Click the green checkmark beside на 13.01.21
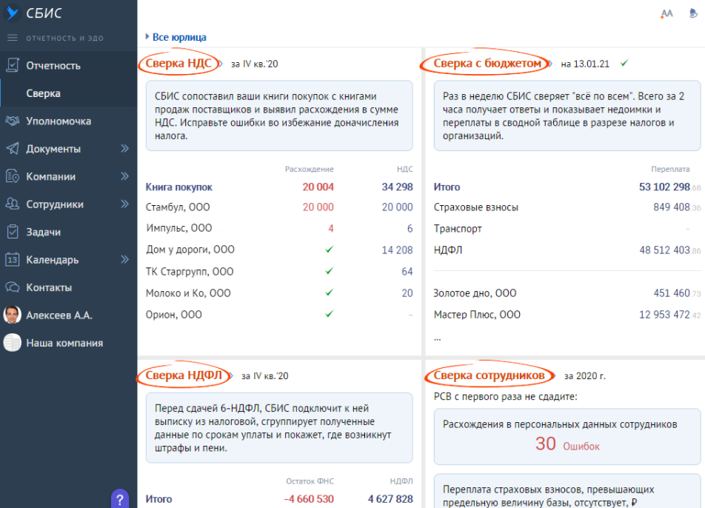 [624, 64]
